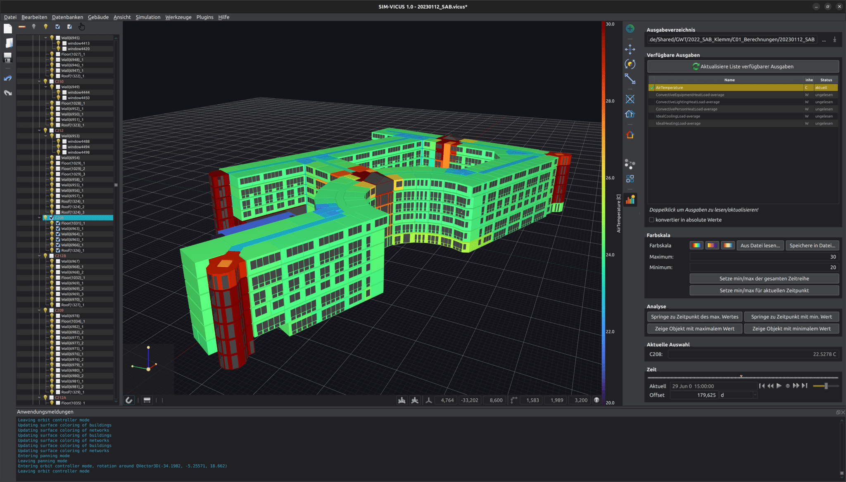This screenshot has width=846, height=482.
Task: Collapse the C212B room node
Action: click(x=39, y=256)
